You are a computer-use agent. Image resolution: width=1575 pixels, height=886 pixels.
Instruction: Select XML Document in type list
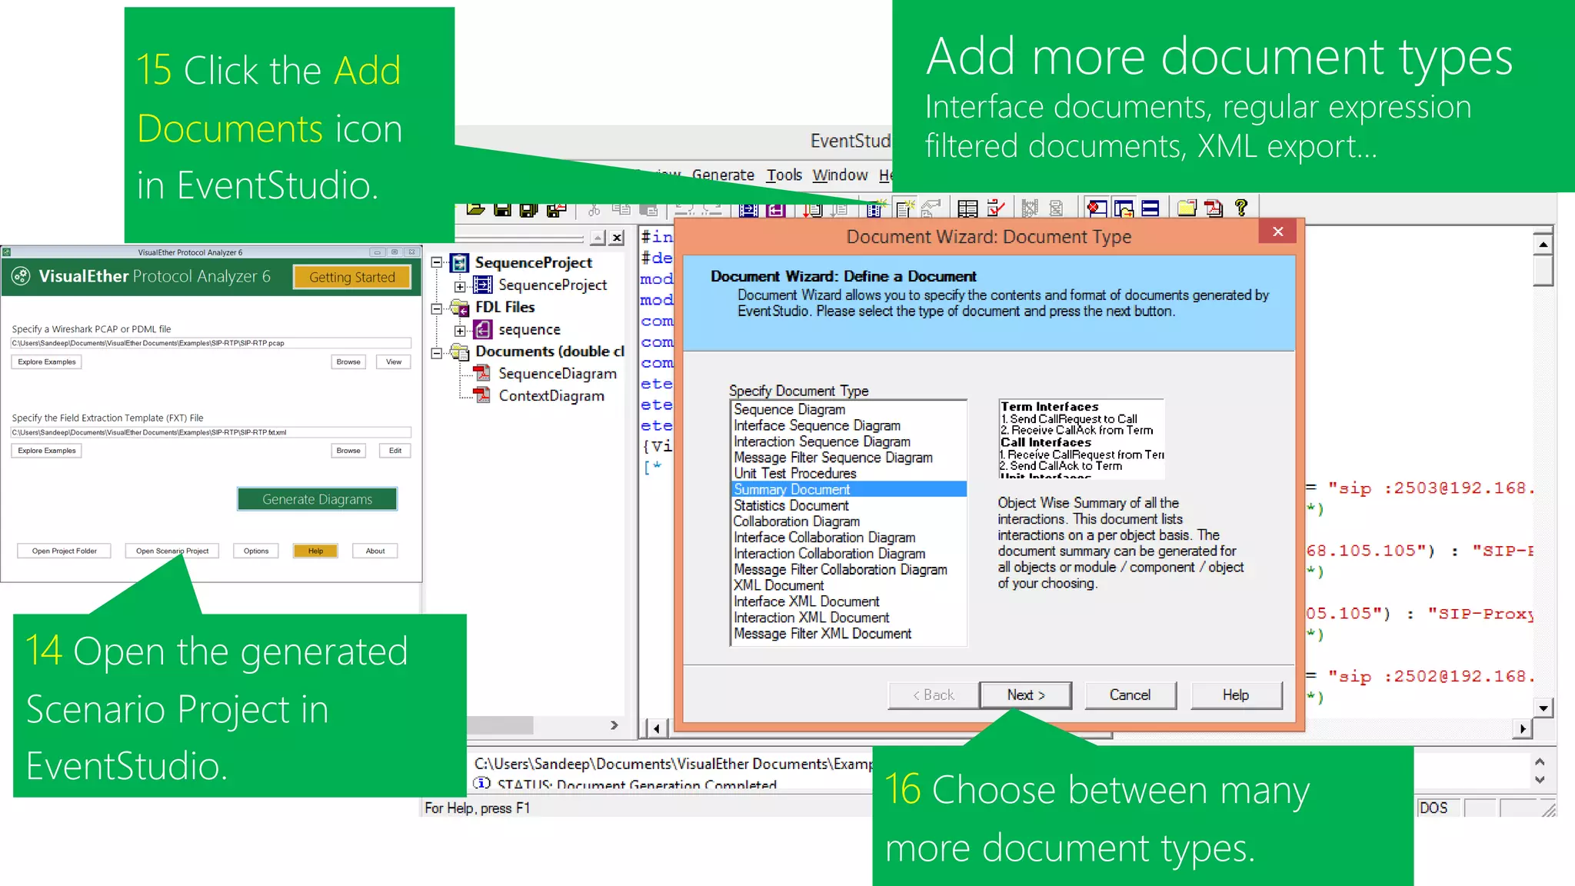[778, 585]
